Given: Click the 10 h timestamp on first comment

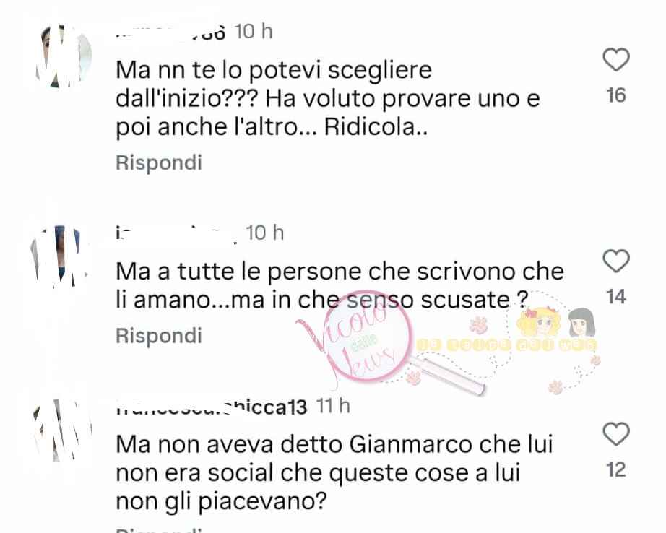Looking at the screenshot, I should tap(254, 32).
